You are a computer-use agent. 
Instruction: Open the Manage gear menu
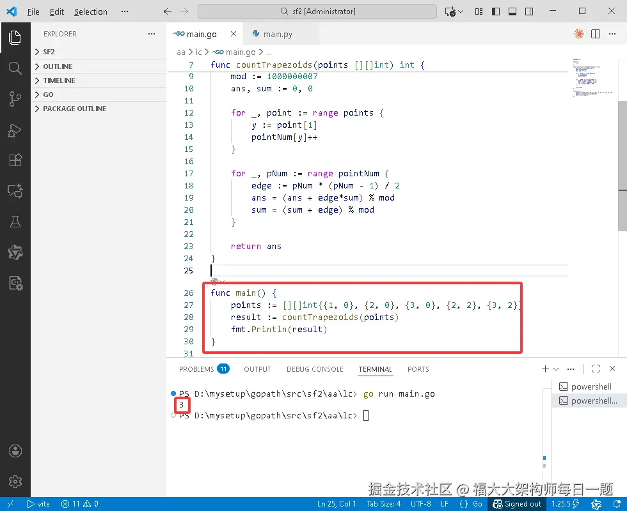[x=15, y=482]
